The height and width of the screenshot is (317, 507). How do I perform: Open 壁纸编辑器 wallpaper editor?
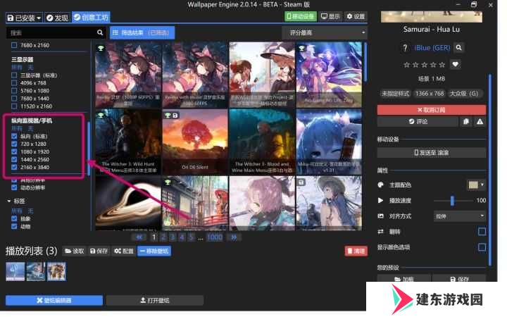coord(54,301)
